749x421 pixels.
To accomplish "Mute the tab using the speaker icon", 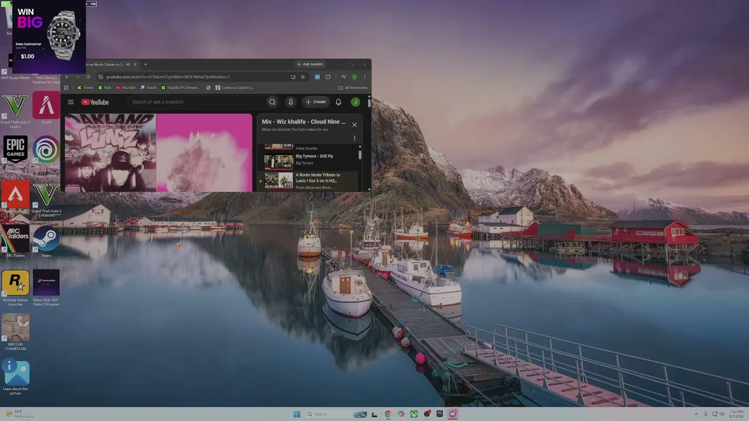I will [x=128, y=64].
